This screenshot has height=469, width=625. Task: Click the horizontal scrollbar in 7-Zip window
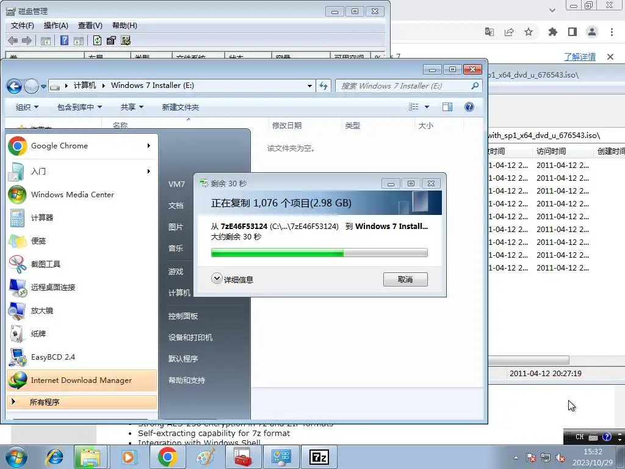(x=529, y=360)
